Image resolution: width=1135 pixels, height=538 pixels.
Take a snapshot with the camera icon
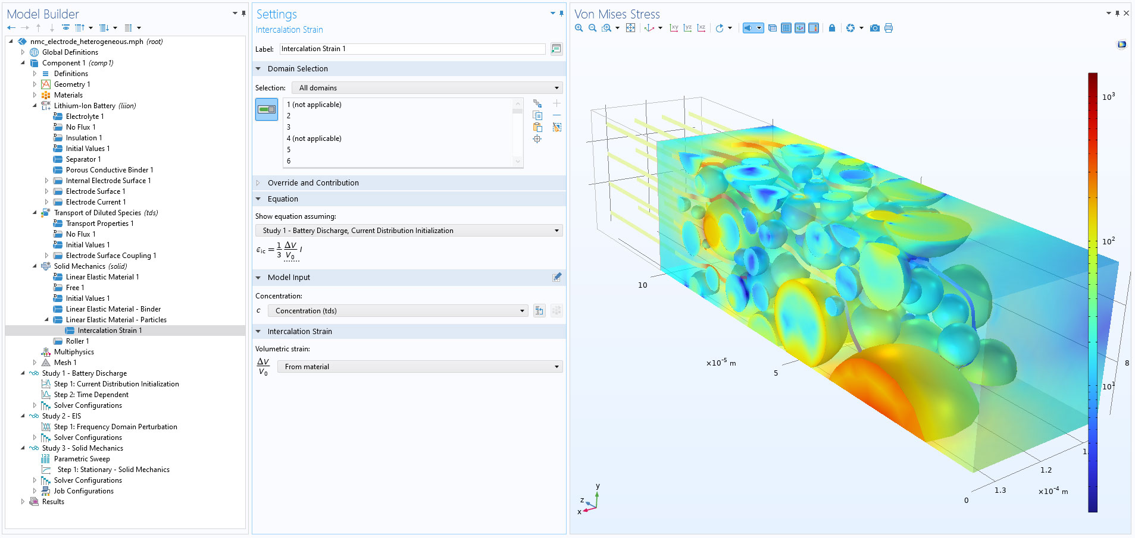tap(874, 28)
